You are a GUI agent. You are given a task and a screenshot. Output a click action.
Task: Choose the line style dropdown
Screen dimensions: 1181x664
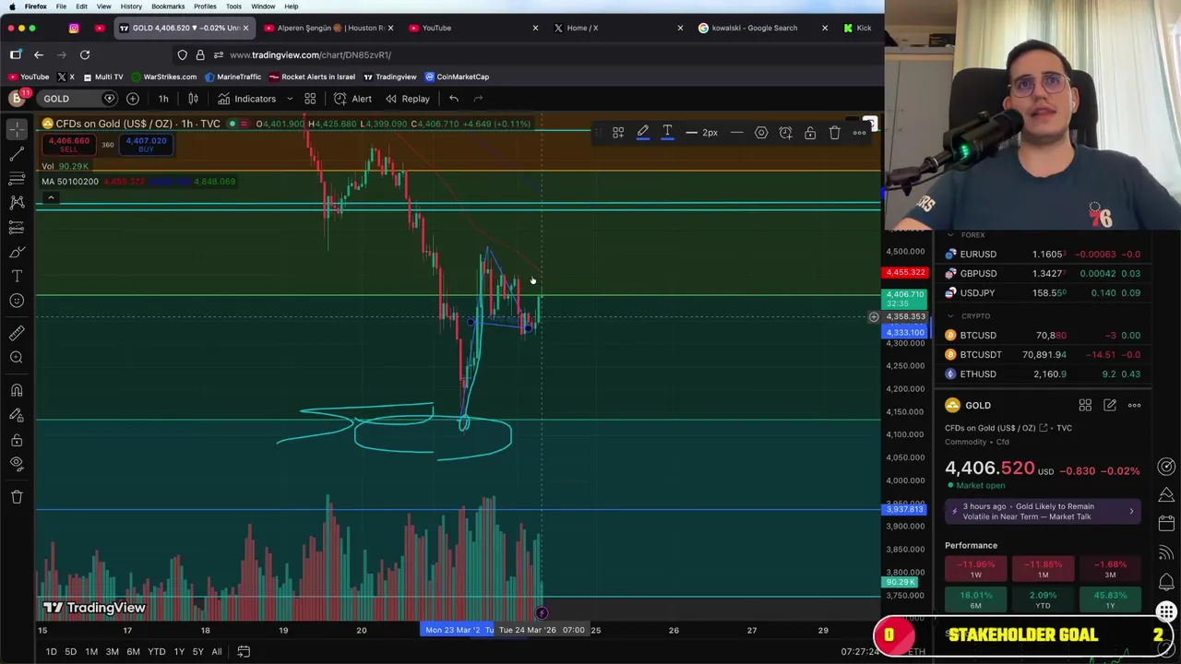point(736,133)
